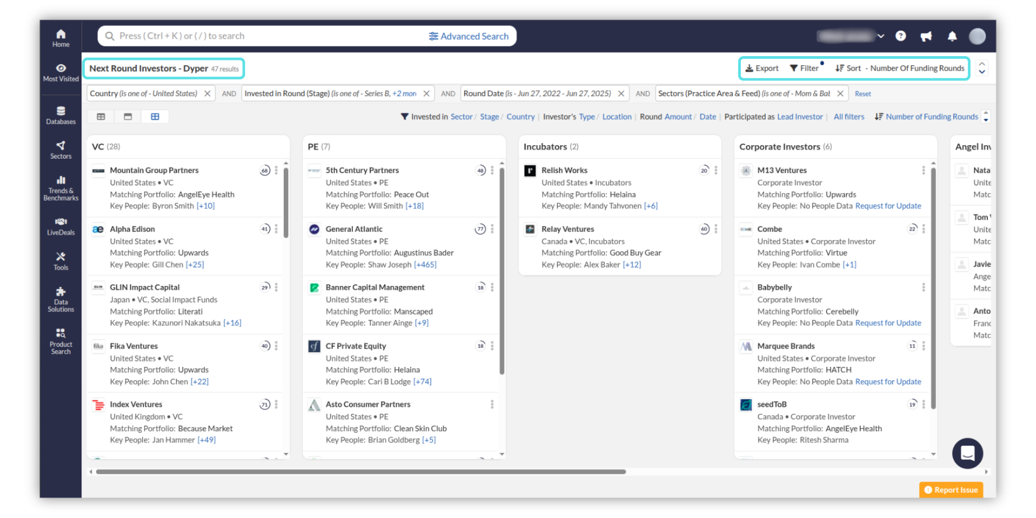Click the Export button
1036x518 pixels.
click(x=761, y=69)
